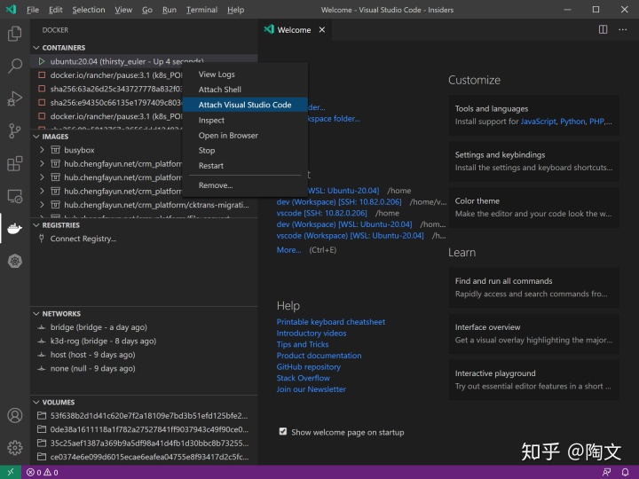Select host network row
Viewport: 639px width, 479px height.
pos(144,354)
